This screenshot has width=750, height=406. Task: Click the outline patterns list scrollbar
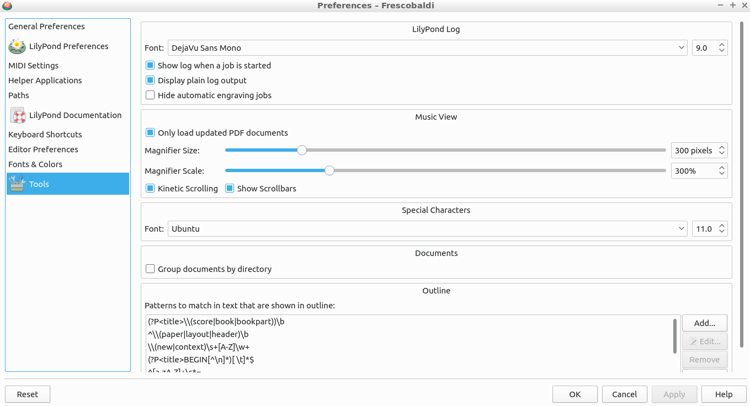pos(675,336)
